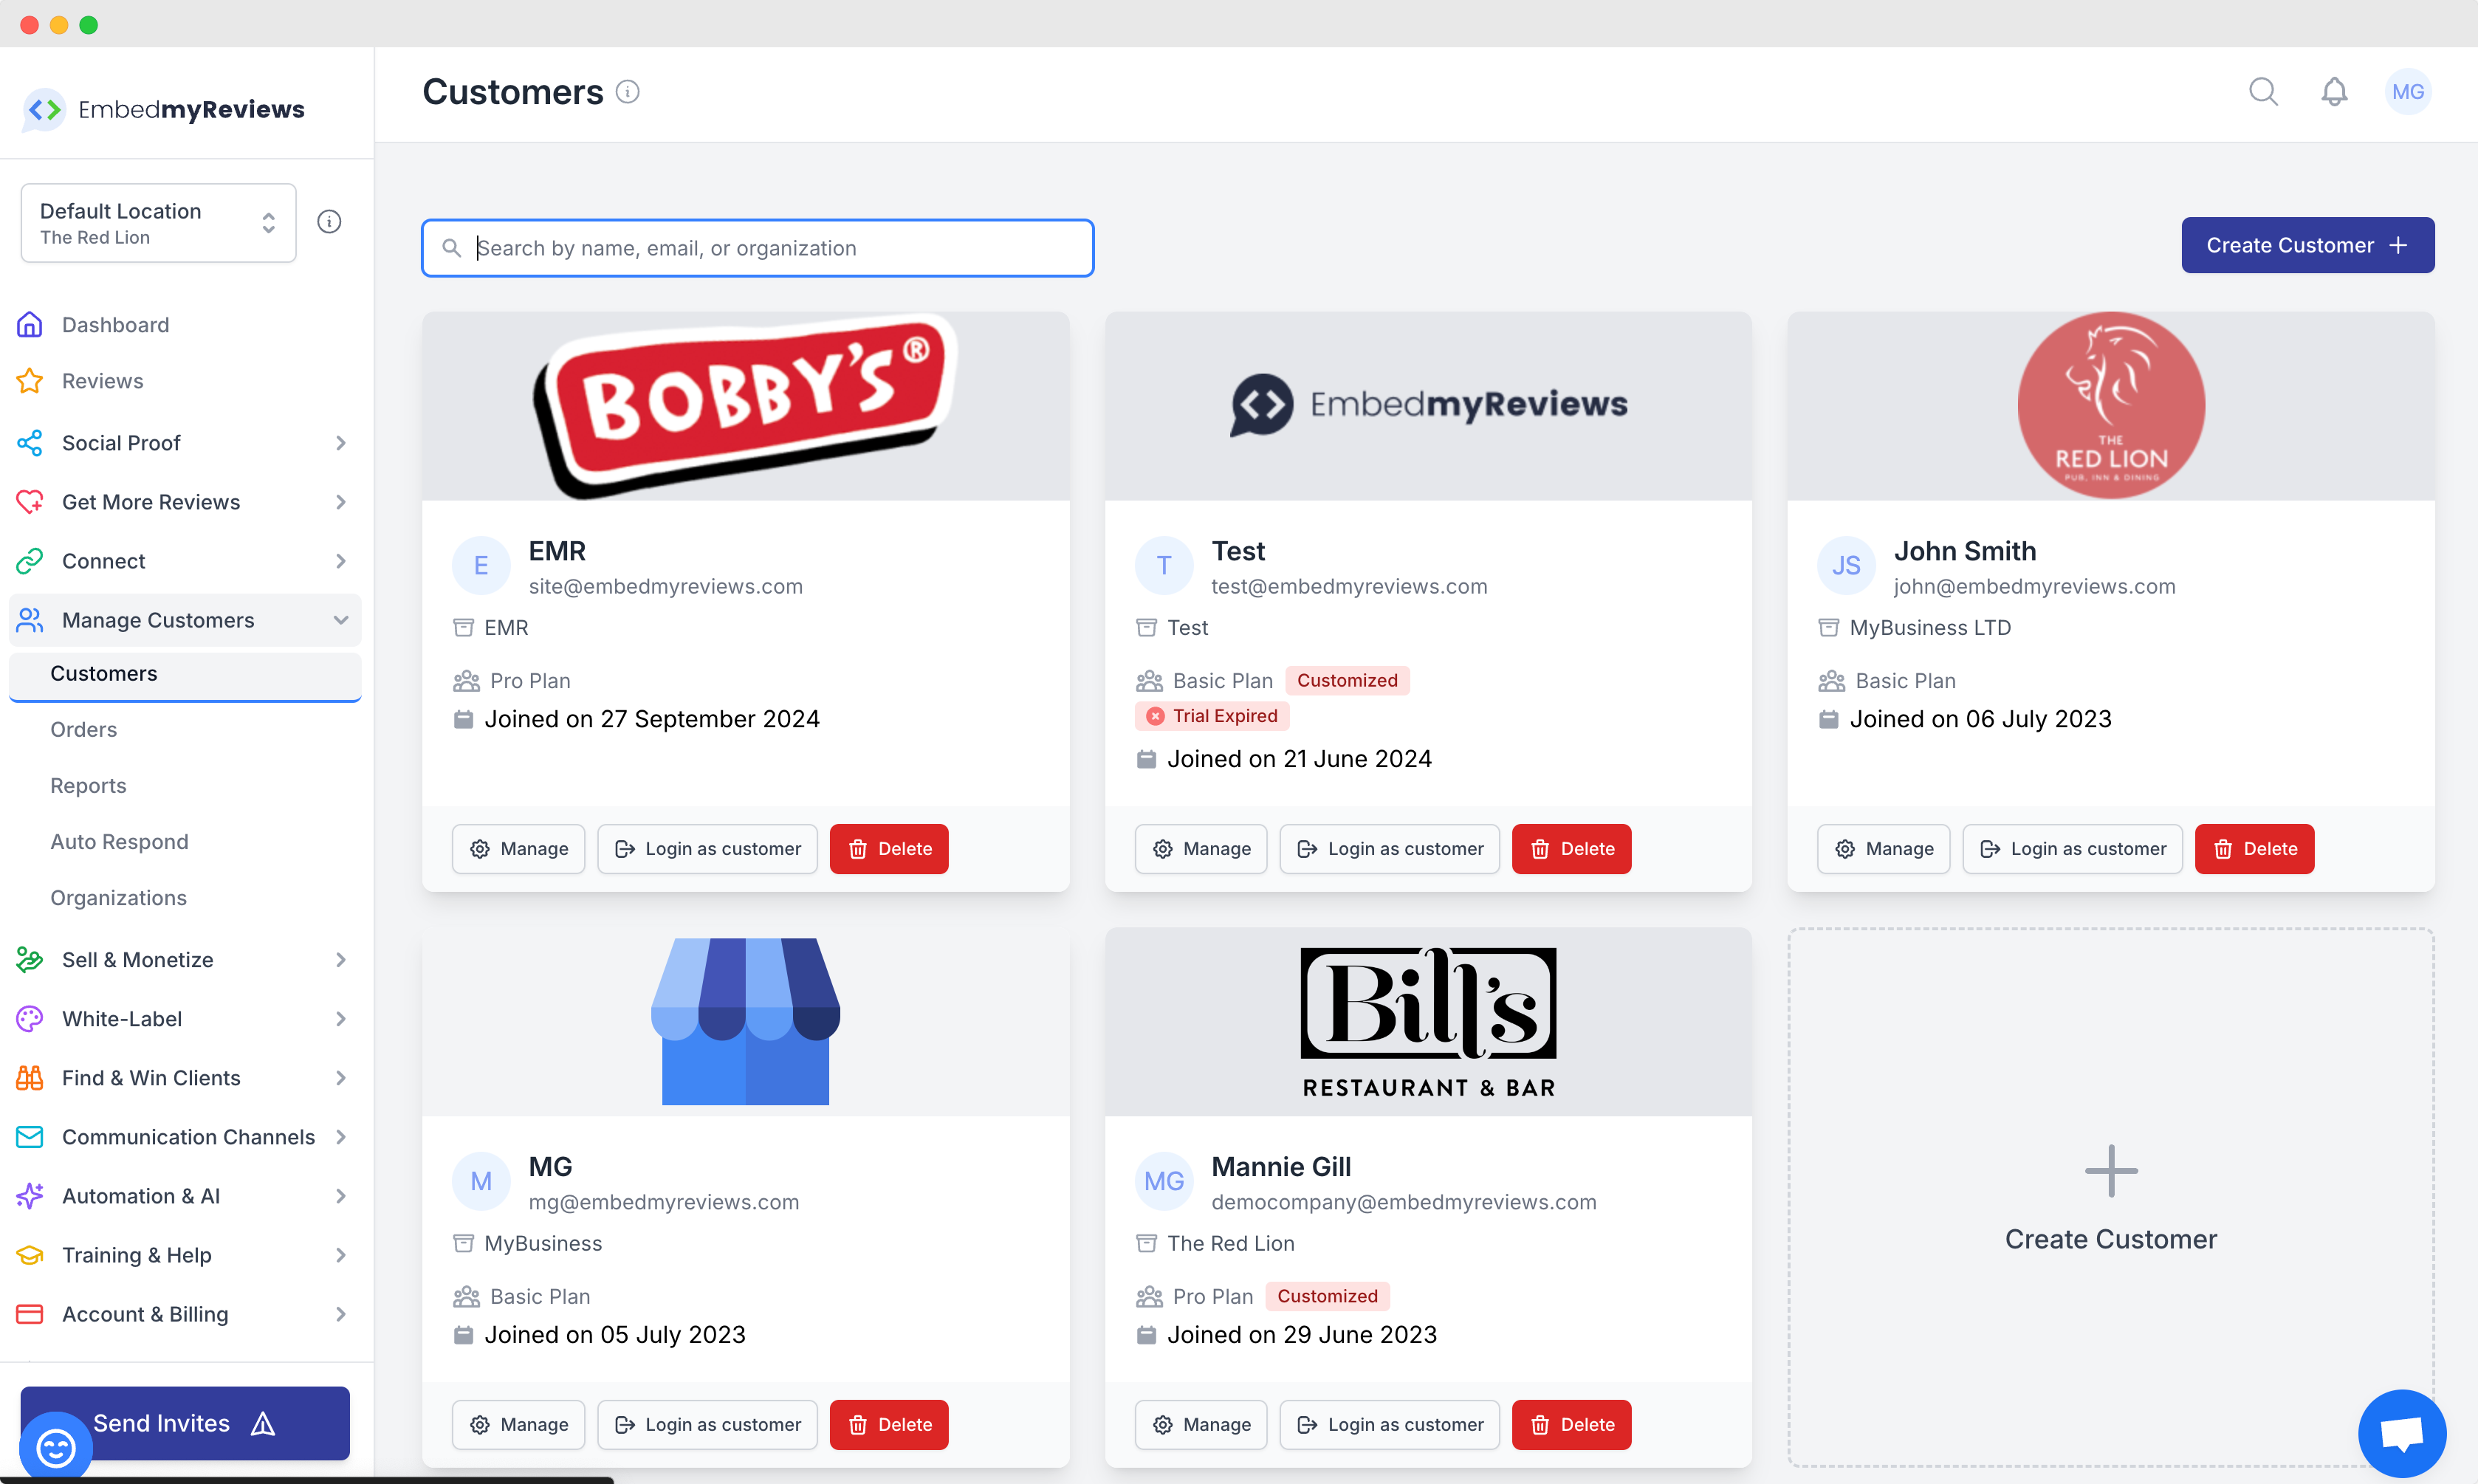Expand the Connect section chevron

341,561
